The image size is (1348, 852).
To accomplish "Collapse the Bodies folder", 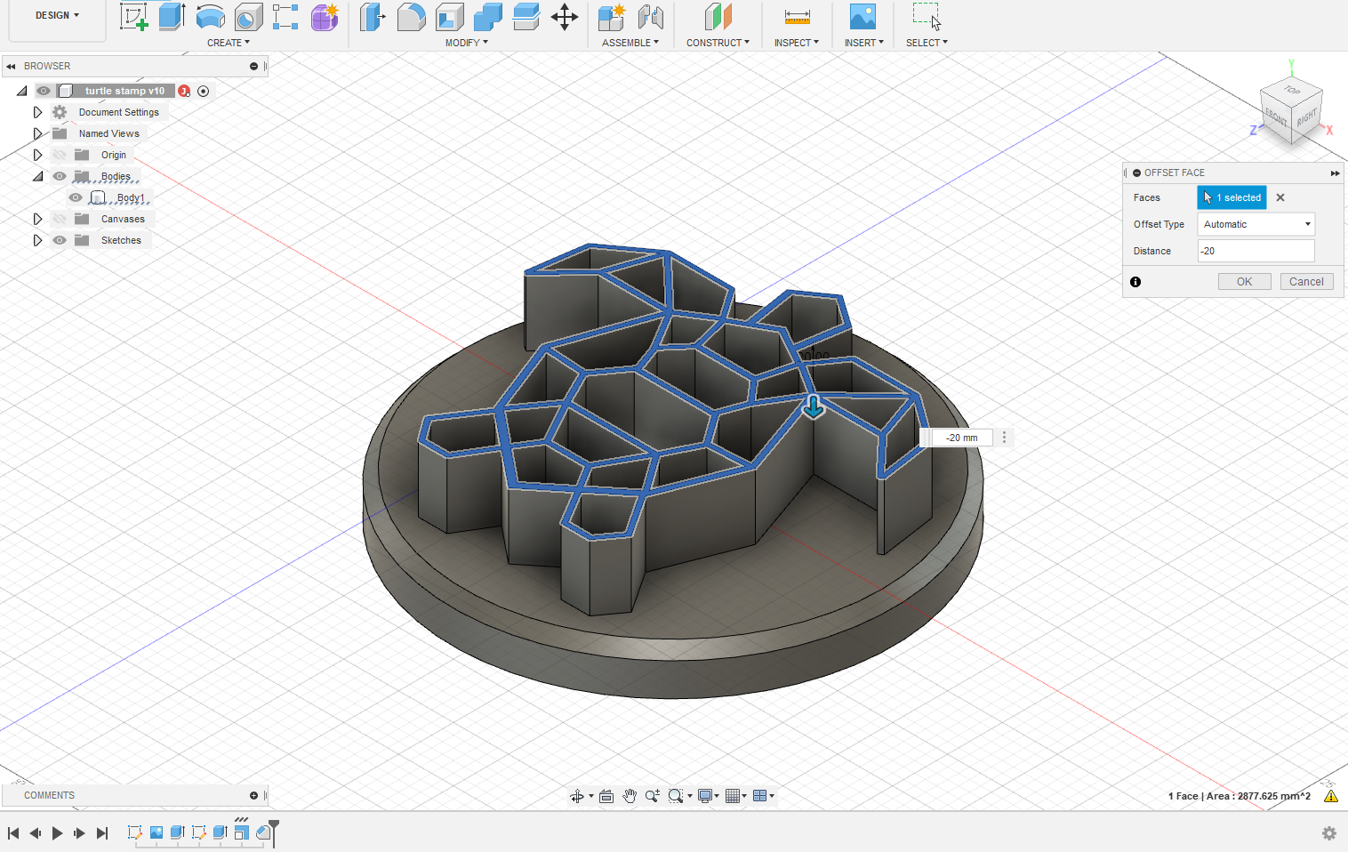I will coord(37,176).
